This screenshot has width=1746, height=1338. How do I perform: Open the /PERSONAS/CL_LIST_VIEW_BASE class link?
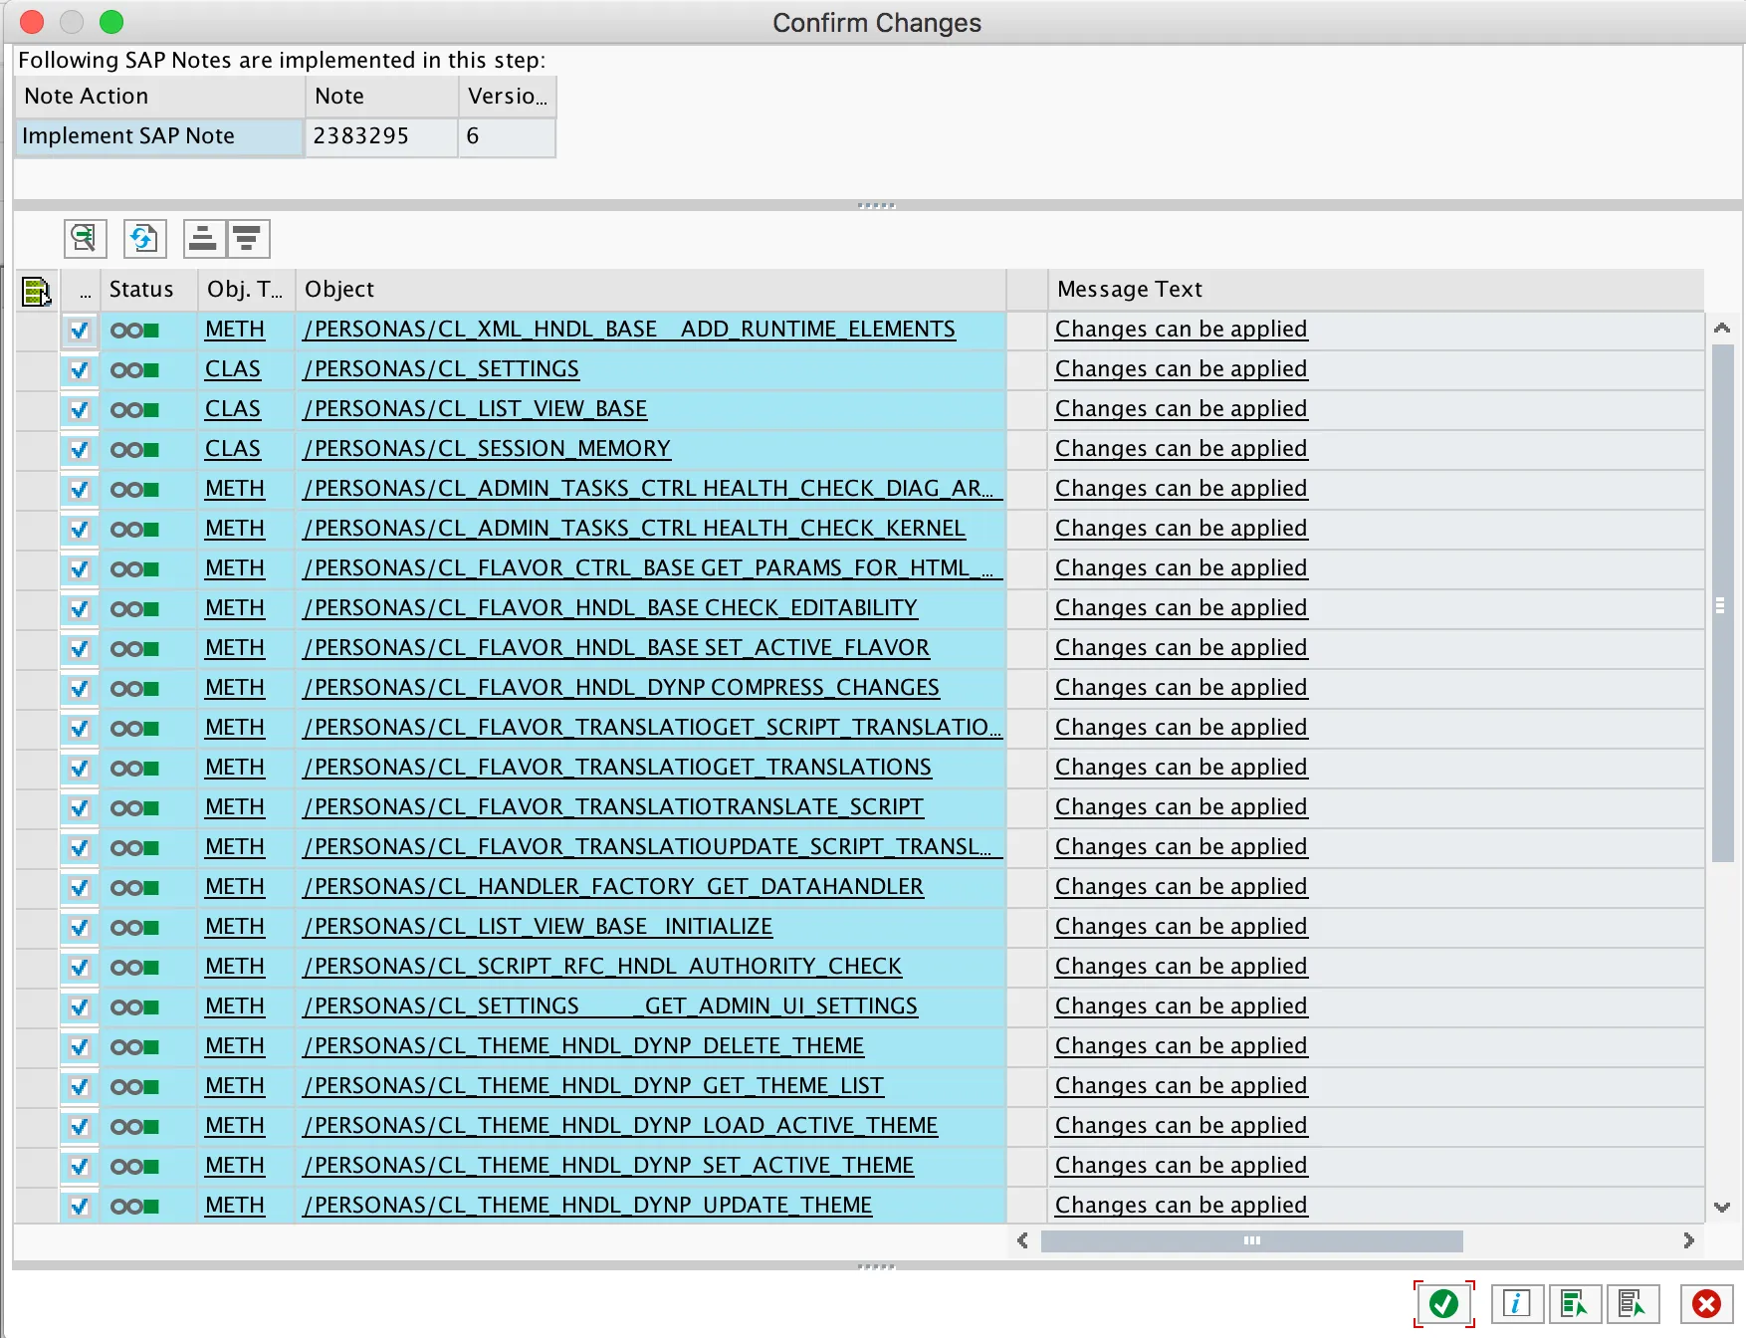pyautogui.click(x=475, y=409)
